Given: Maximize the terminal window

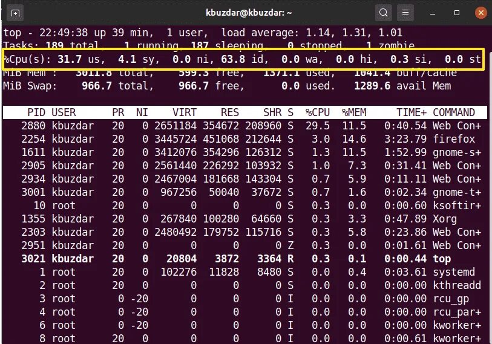Looking at the screenshot, I should pyautogui.click(x=457, y=13).
